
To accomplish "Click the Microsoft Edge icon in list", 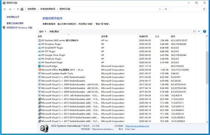I will pyautogui.click(x=40, y=66).
